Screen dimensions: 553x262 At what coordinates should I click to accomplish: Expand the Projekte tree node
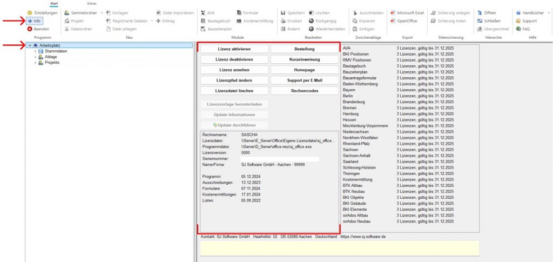tap(35, 63)
